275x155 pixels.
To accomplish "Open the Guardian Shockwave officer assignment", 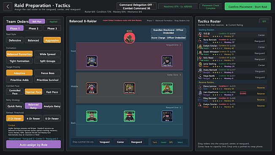I will 169,31.
